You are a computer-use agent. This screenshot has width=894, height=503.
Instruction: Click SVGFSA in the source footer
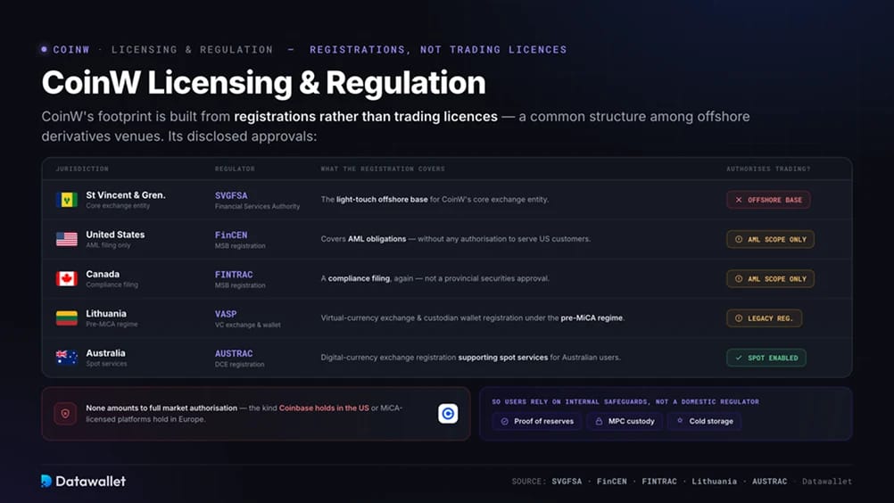pyautogui.click(x=567, y=482)
